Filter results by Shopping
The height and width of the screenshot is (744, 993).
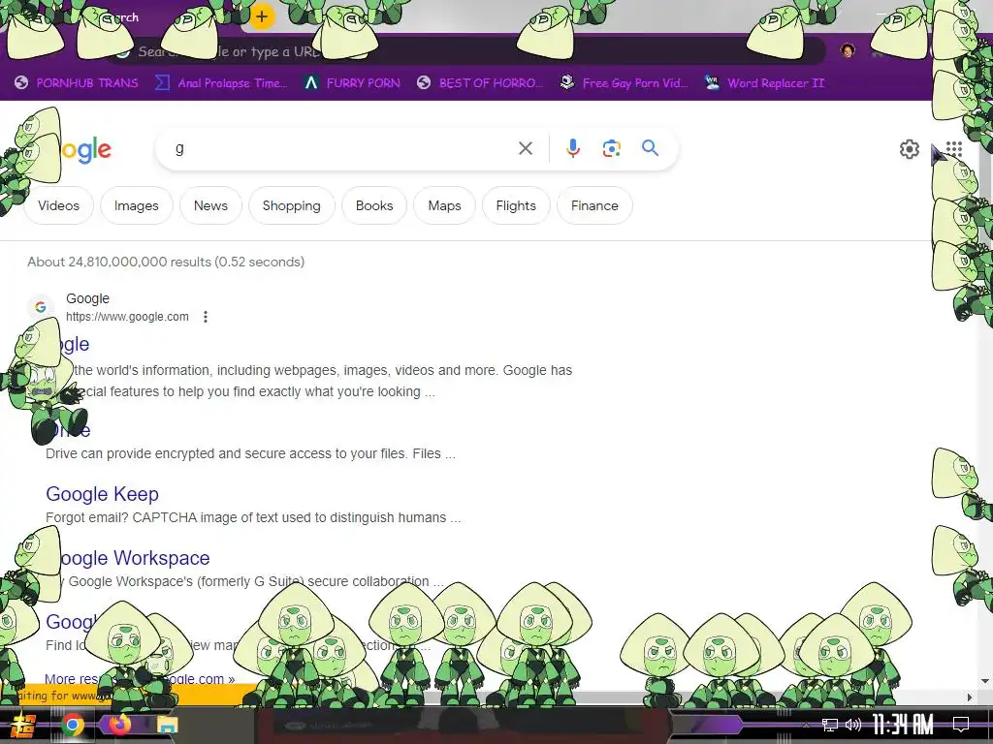coord(291,205)
